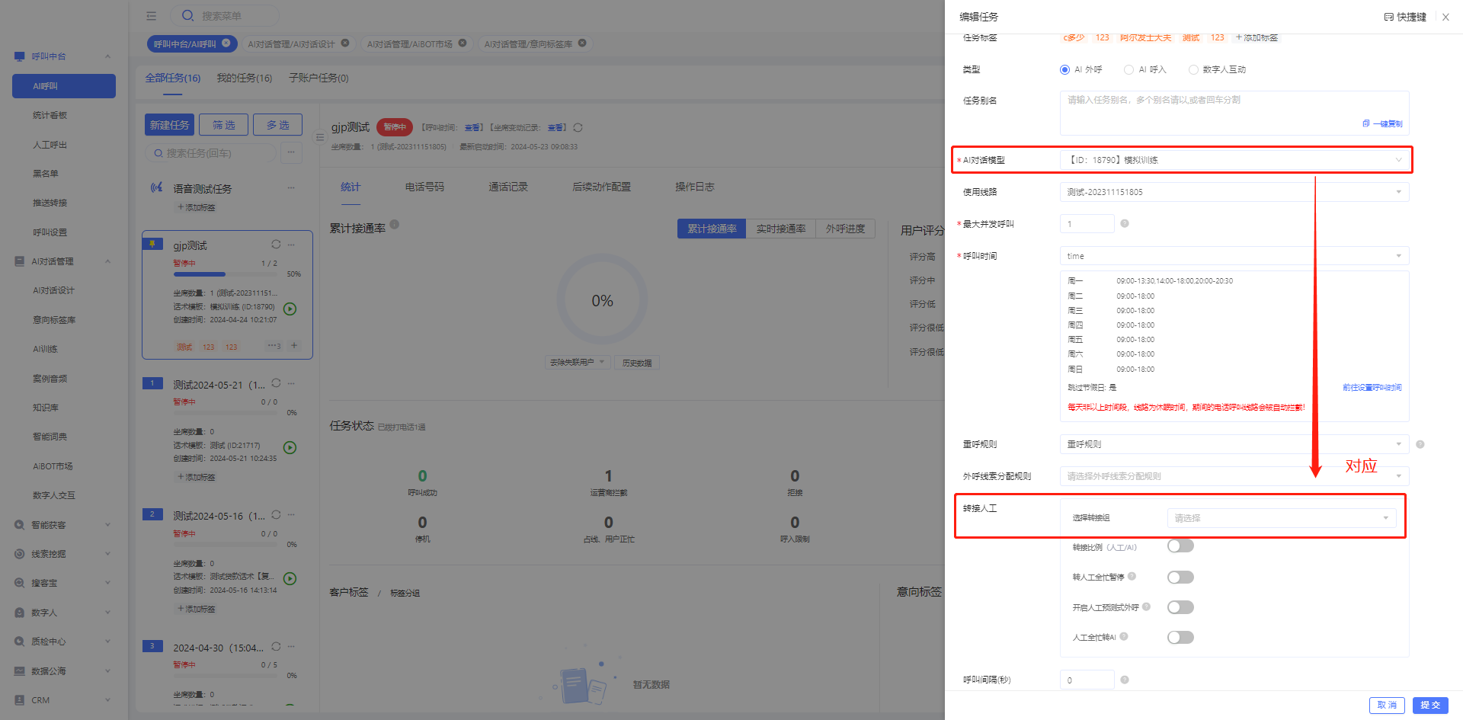1463x720 pixels.
Task: Toggle 开启人工预测式外呼 switch
Action: pos(1180,607)
